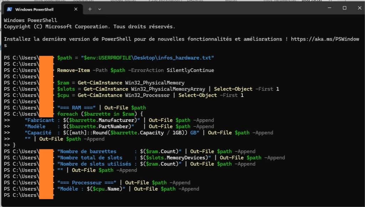Click the PowerShell icon in the tab
Image resolution: width=365 pixels, height=207 pixels.
[x=10, y=9]
